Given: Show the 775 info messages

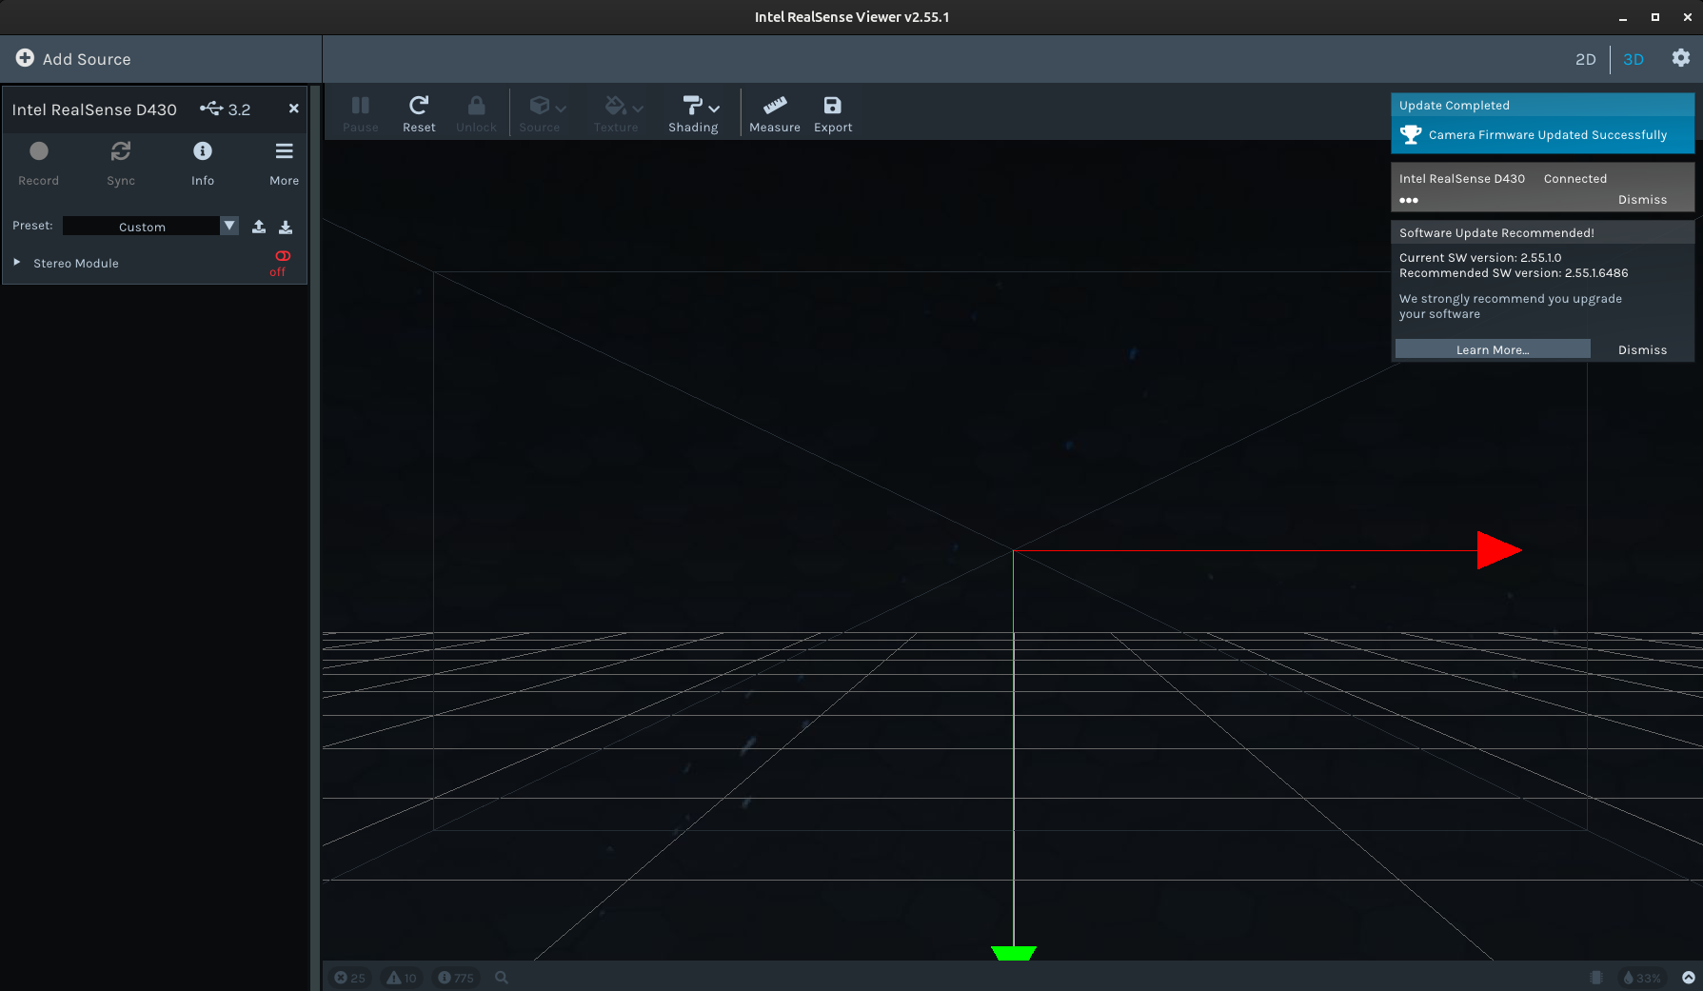Looking at the screenshot, I should [x=456, y=978].
